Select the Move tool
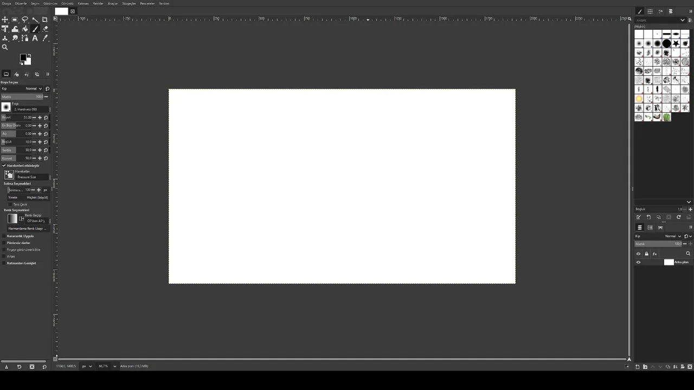 pos(5,19)
